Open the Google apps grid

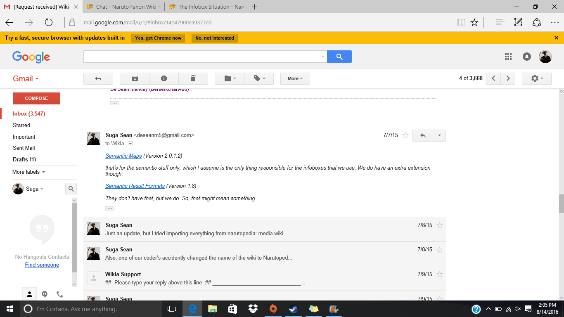[x=508, y=57]
